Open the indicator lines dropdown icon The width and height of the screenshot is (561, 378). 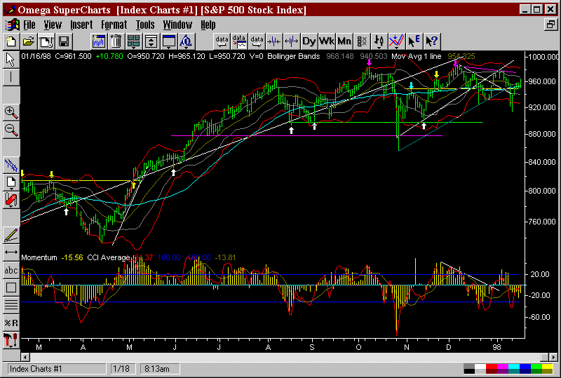[x=396, y=41]
